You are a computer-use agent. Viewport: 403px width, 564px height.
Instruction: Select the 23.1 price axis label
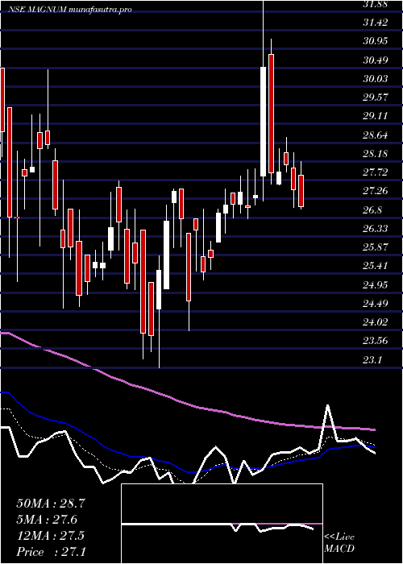tap(372, 359)
